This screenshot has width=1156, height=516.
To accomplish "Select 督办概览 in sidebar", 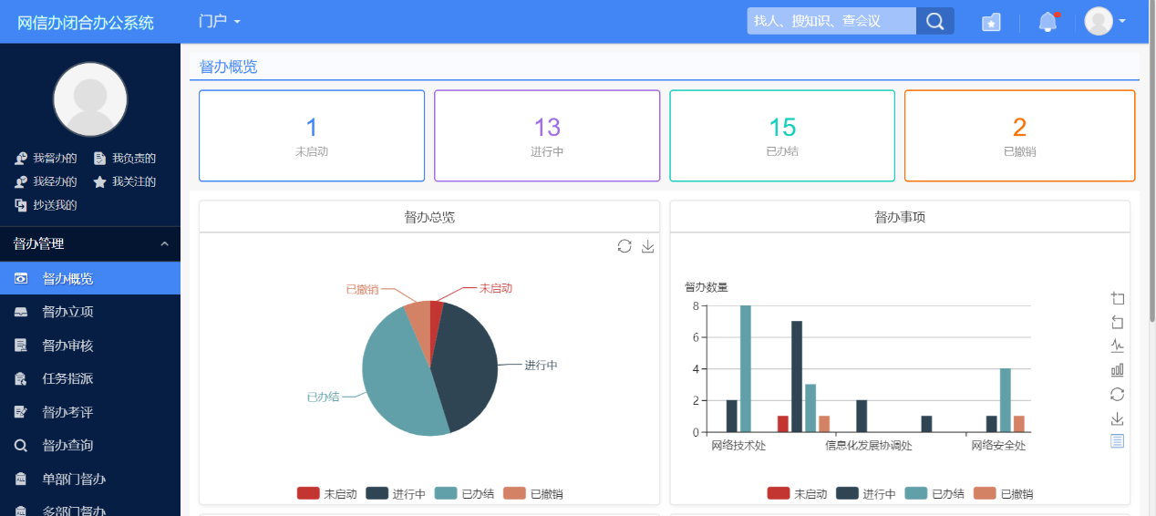I will [90, 278].
